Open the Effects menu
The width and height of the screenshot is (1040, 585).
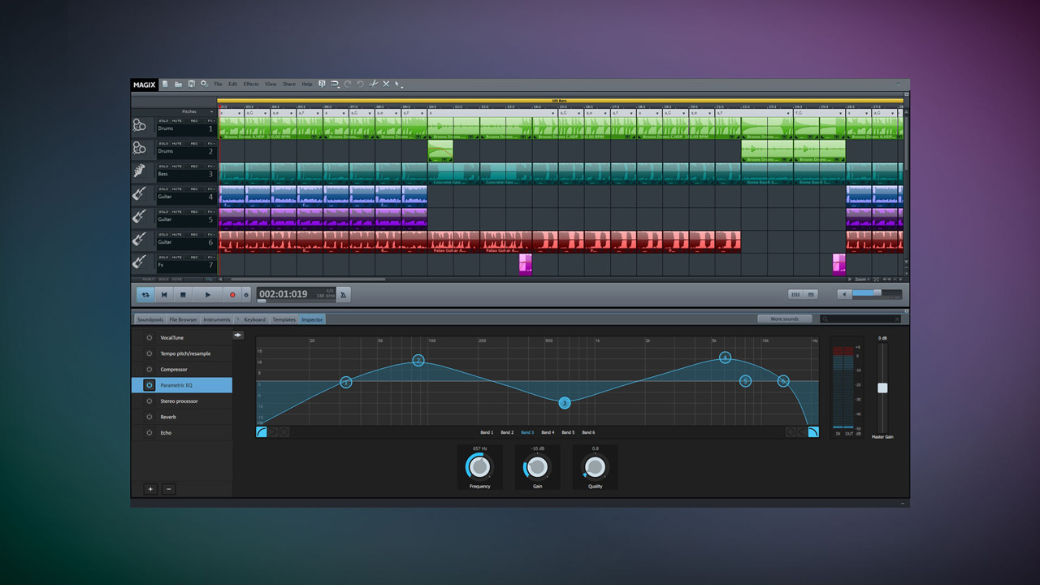click(250, 84)
